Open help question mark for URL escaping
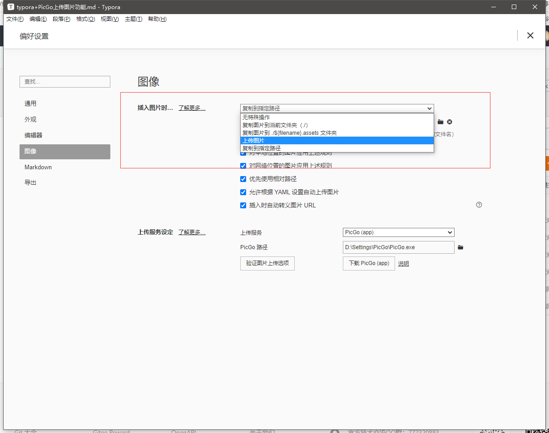 point(479,205)
